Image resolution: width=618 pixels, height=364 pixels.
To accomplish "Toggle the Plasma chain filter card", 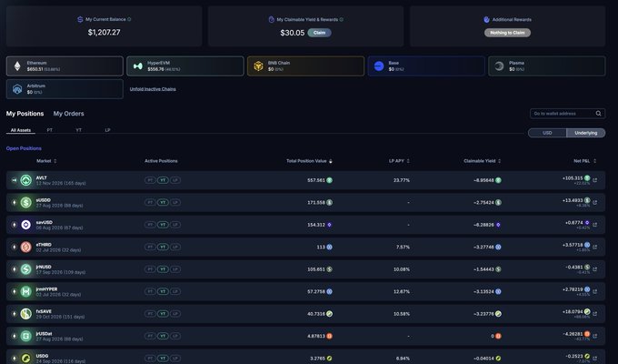I will [547, 66].
